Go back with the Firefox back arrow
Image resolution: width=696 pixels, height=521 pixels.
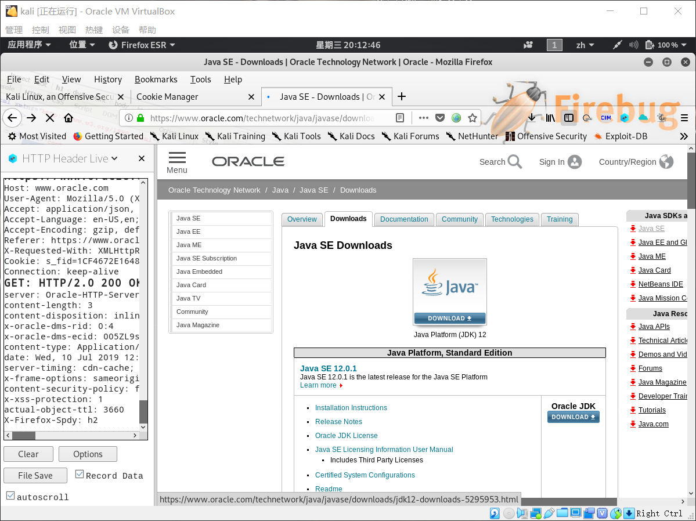pyautogui.click(x=12, y=118)
